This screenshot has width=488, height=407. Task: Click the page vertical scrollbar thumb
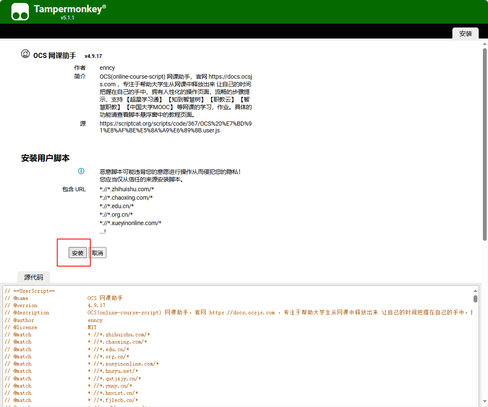click(x=485, y=144)
